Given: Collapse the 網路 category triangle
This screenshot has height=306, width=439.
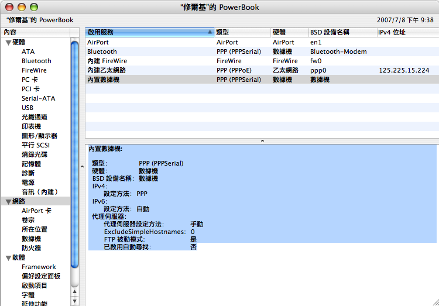Looking at the screenshot, I should tap(8, 202).
